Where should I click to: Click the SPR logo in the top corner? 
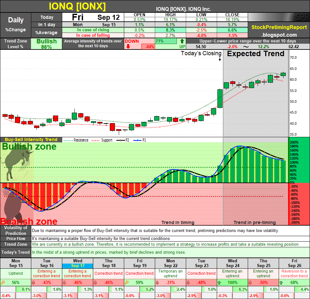point(302,17)
